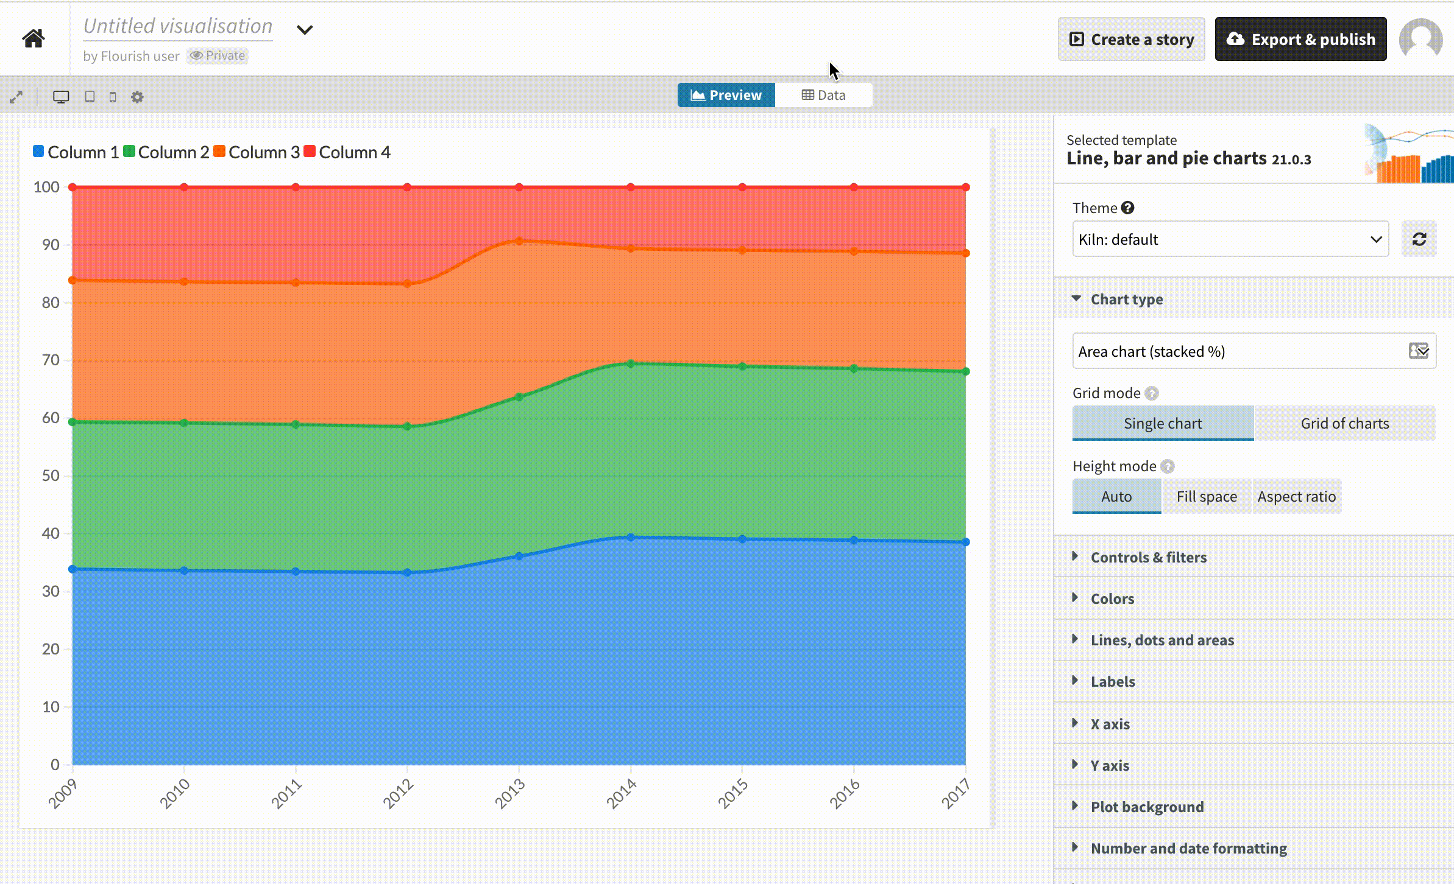This screenshot has height=884, width=1454.
Task: Click the theme refresh icon button
Action: click(1419, 239)
